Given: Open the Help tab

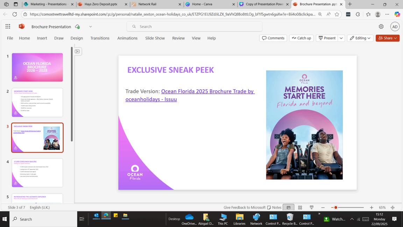Looking at the screenshot, I should pyautogui.click(x=212, y=38).
